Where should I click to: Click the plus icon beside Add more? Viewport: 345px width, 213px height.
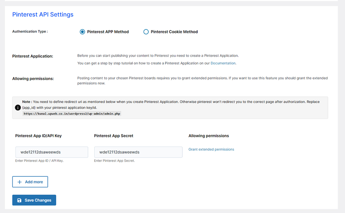pyautogui.click(x=20, y=182)
